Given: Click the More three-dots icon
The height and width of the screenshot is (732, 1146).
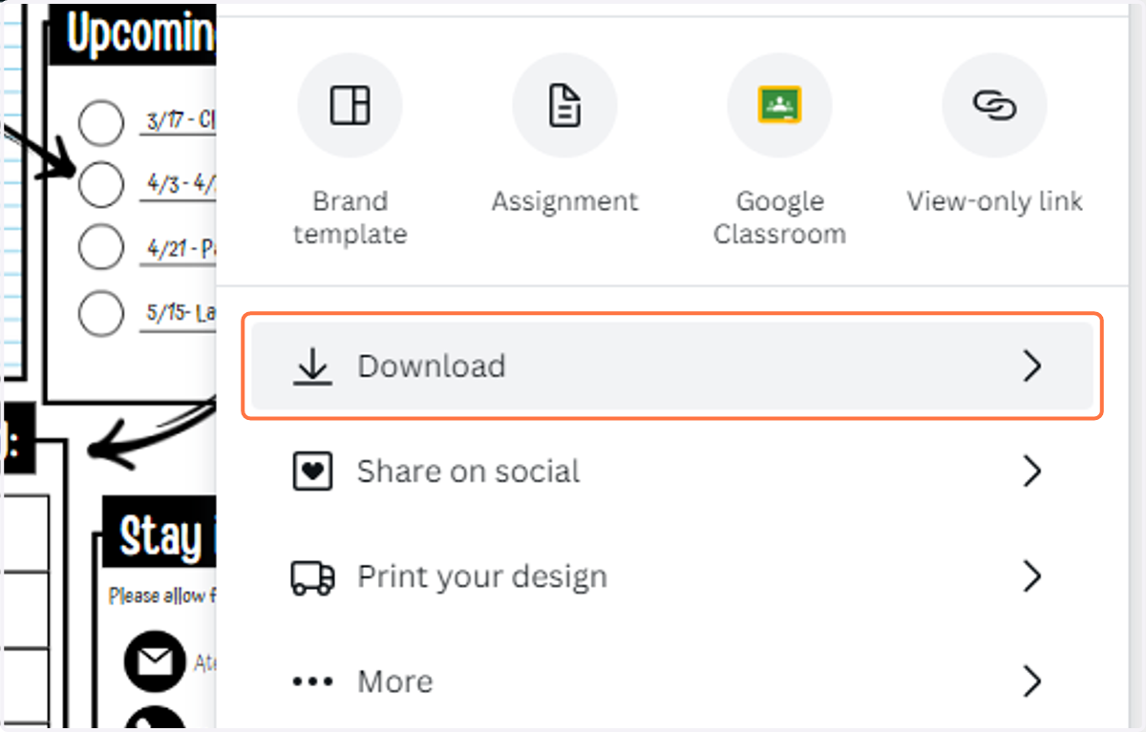Looking at the screenshot, I should [x=312, y=681].
